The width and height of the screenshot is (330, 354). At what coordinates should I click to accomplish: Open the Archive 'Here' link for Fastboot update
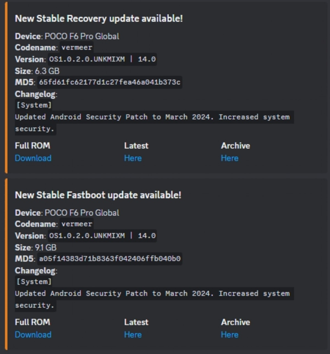pos(229,334)
